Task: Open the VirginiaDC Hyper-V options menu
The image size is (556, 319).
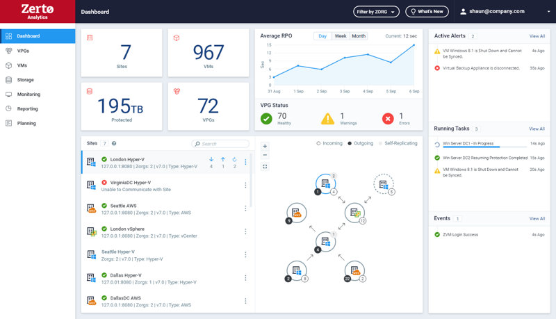Action: (x=245, y=185)
